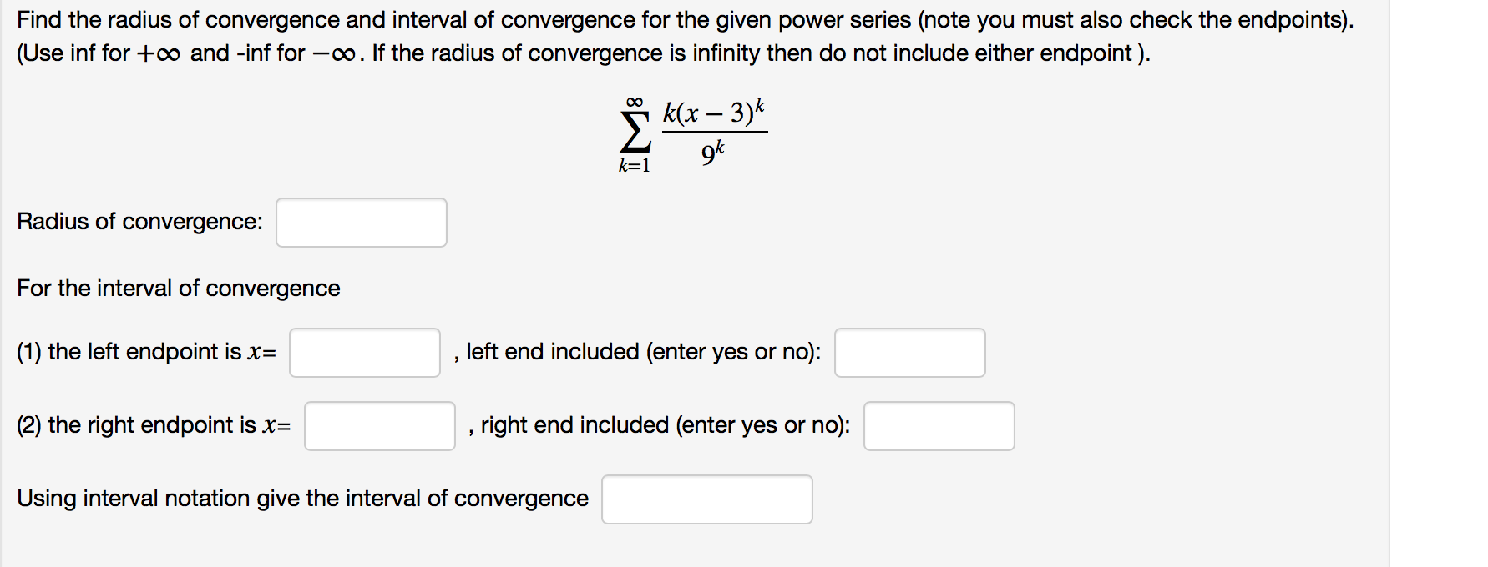Screen dimensions: 1488x567
Task: Click the Radius of convergence input field
Action: (x=362, y=223)
